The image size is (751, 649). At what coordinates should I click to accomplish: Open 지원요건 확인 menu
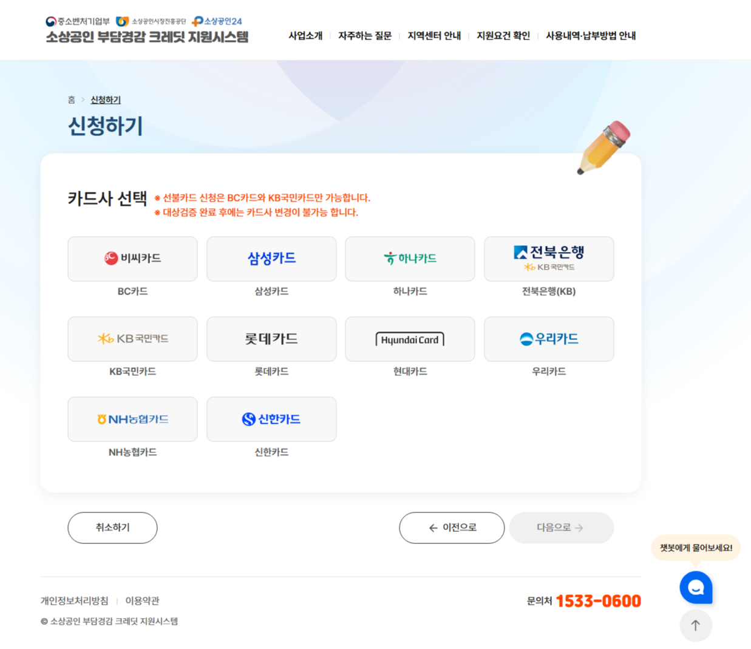pyautogui.click(x=503, y=36)
